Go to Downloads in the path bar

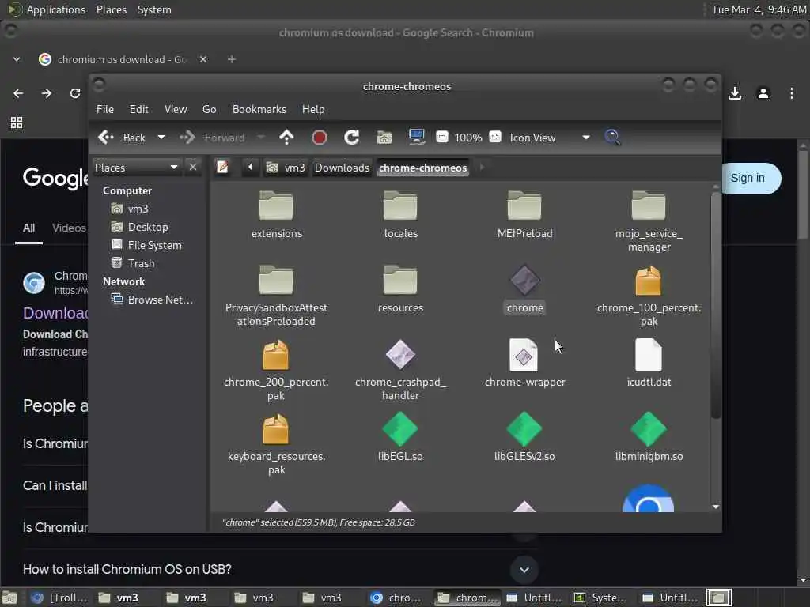point(342,168)
